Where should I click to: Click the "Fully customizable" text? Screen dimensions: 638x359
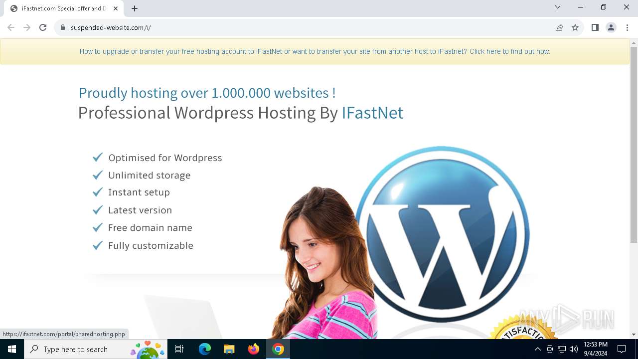click(x=151, y=245)
